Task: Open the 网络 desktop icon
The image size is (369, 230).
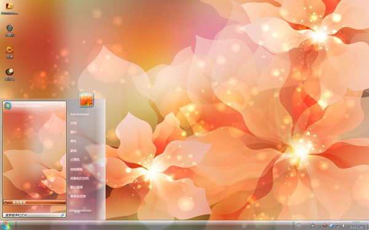Action: coord(9,52)
